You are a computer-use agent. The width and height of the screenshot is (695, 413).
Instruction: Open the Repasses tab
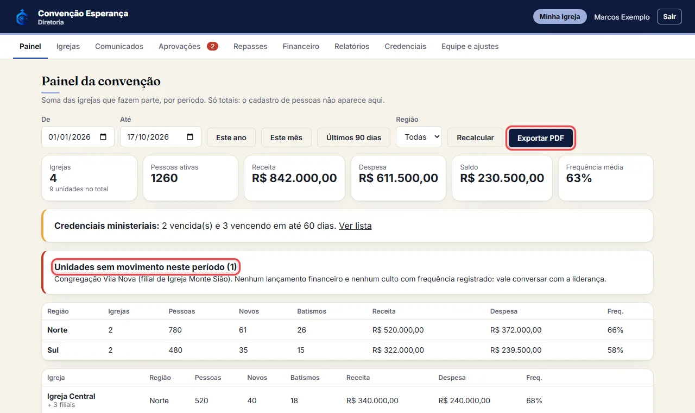click(250, 46)
